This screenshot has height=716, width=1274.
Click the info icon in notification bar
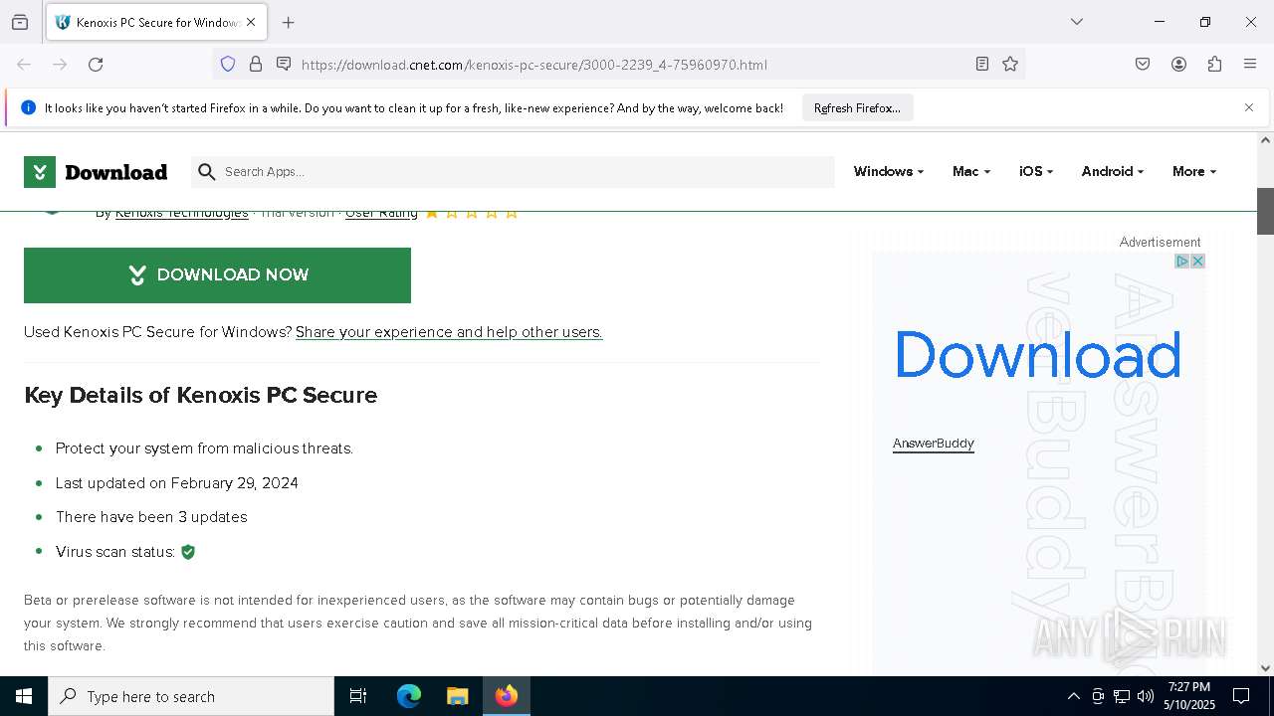tap(28, 107)
